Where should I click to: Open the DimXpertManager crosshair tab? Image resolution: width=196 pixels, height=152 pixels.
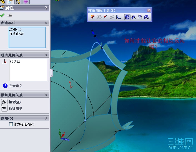pyautogui.click(x=26, y=2)
